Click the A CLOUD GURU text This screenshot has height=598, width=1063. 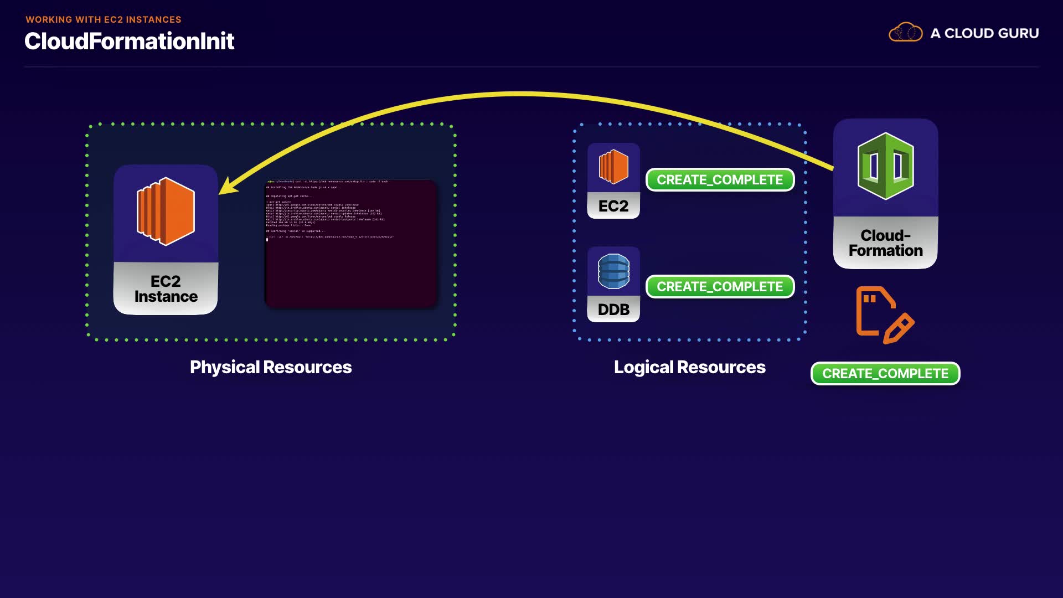(984, 33)
